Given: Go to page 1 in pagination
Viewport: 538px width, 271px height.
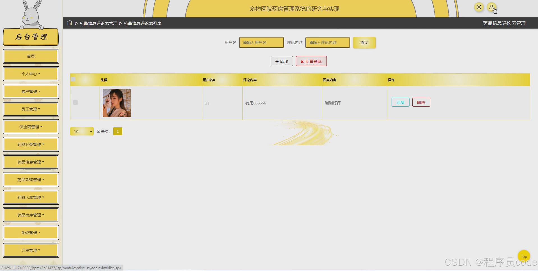Looking at the screenshot, I should pyautogui.click(x=118, y=131).
